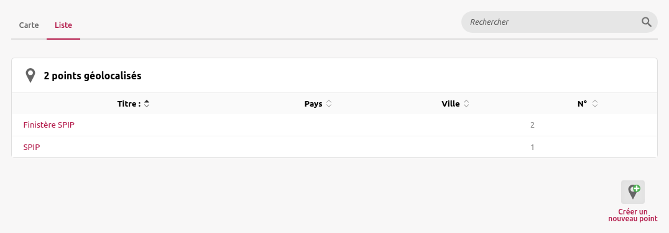Viewport: 669px width, 233px height.
Task: Toggle the sort arrows next to Titre
Action: [147, 103]
